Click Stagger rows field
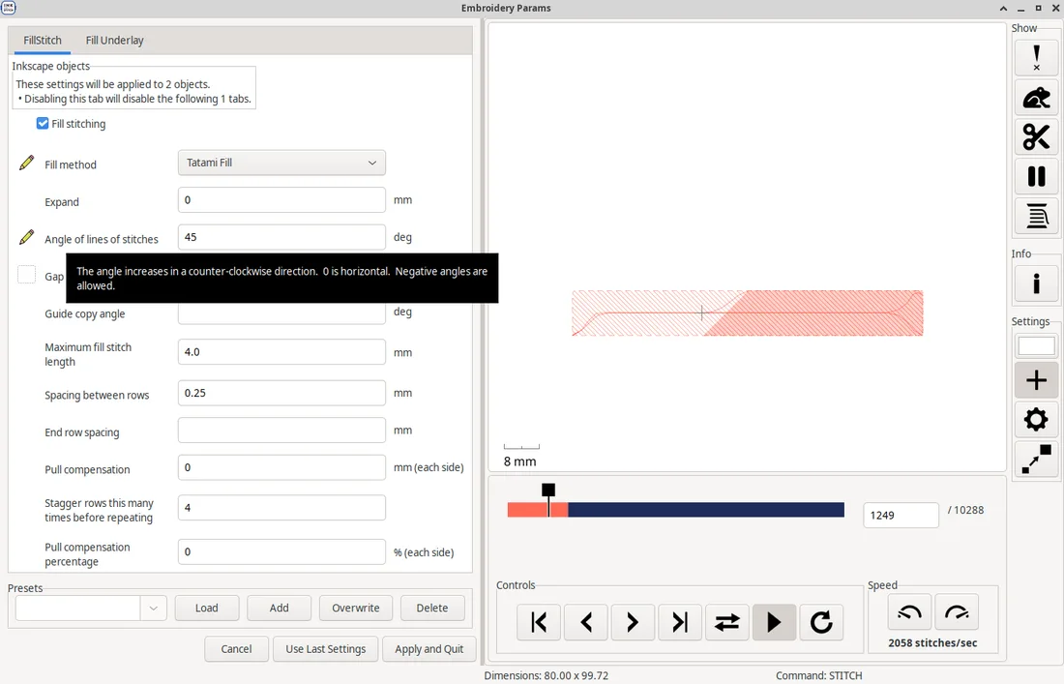 click(x=281, y=508)
